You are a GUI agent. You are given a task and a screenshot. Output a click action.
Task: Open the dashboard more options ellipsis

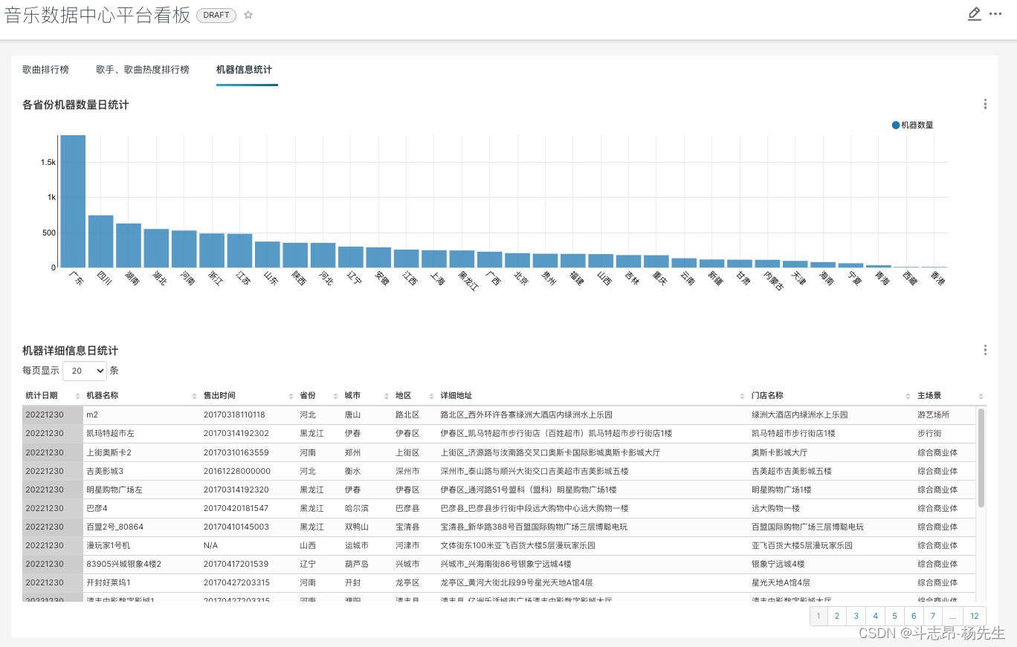995,14
